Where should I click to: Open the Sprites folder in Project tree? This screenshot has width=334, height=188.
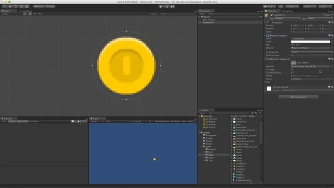tap(209, 147)
